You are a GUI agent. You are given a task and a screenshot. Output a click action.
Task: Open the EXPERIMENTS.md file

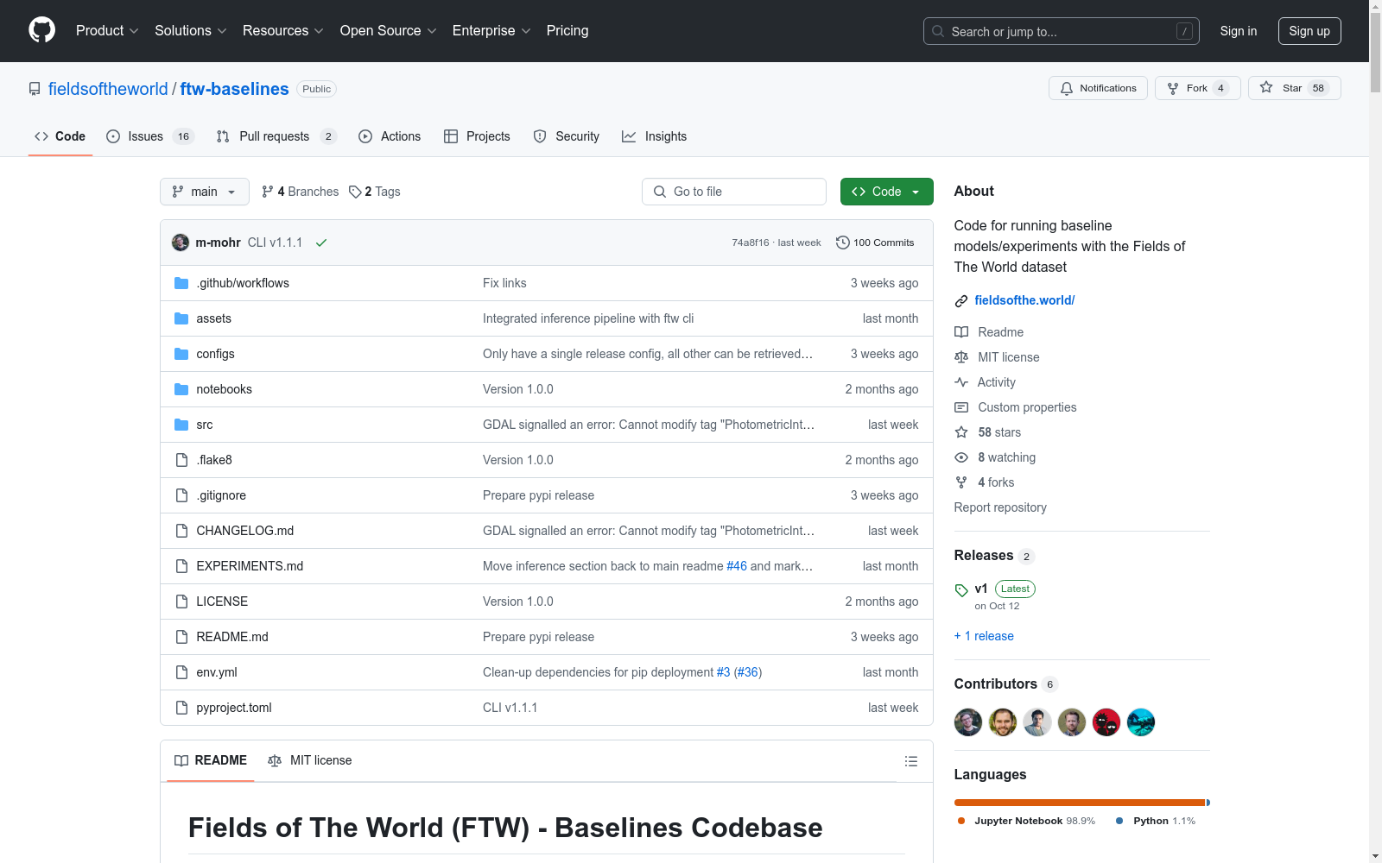pos(250,566)
